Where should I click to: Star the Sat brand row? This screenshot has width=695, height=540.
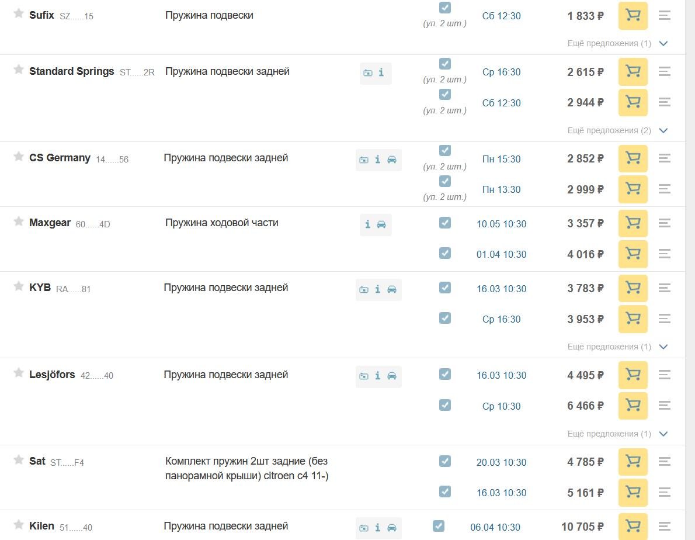coord(18,459)
